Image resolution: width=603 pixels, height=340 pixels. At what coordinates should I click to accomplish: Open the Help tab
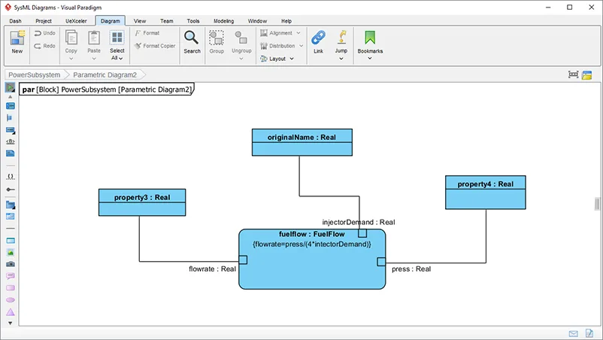286,21
